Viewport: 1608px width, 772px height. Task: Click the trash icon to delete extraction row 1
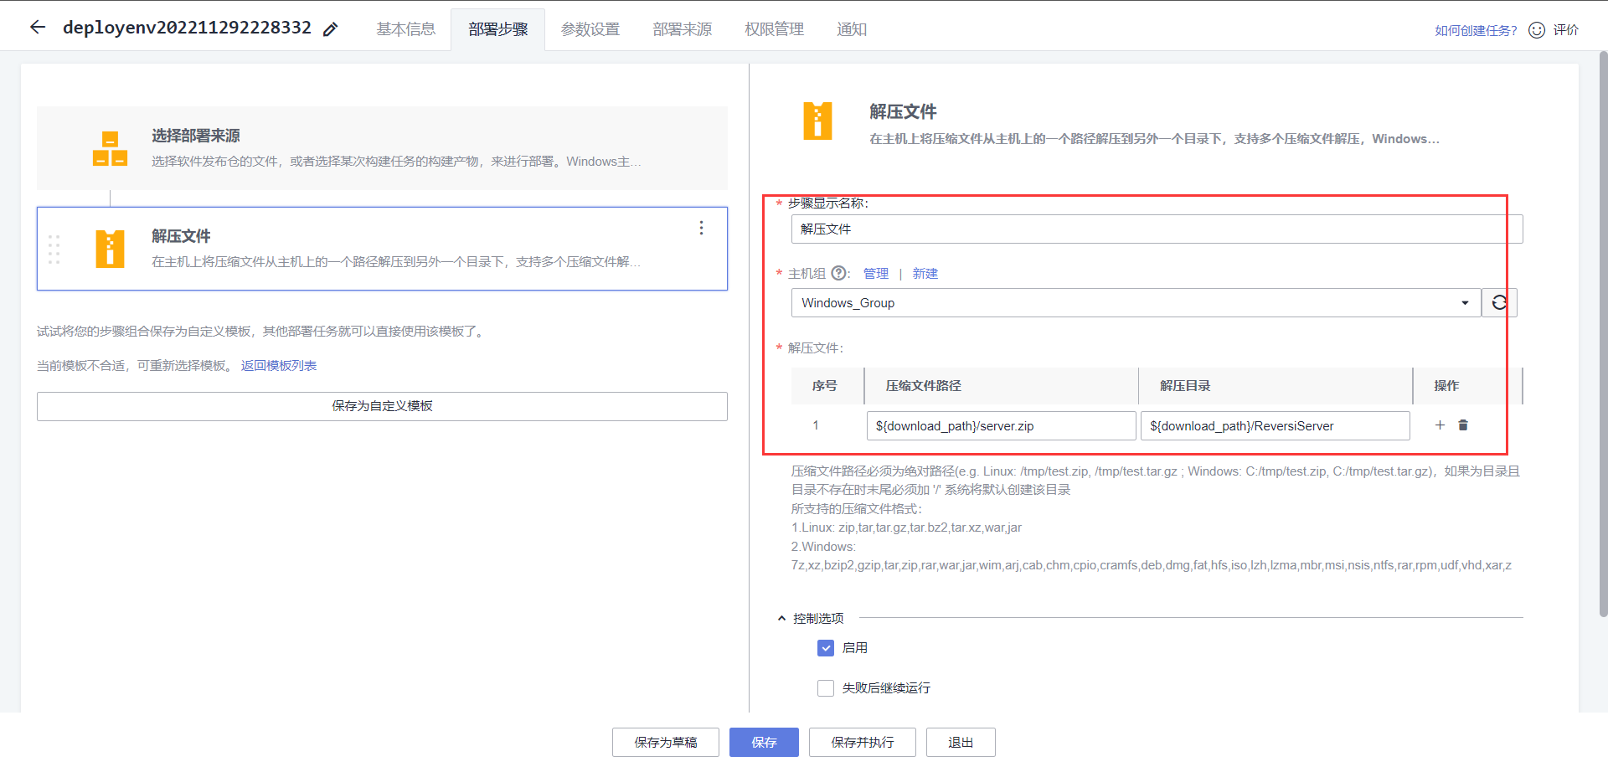(1463, 425)
